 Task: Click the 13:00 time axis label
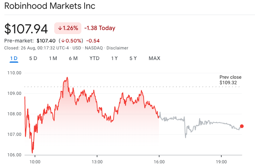click(97, 162)
